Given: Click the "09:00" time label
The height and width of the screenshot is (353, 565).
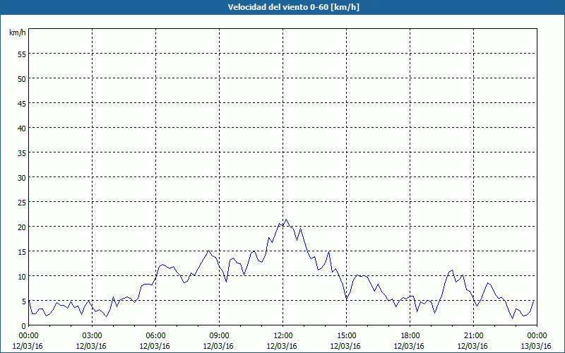Looking at the screenshot, I should 219,336.
